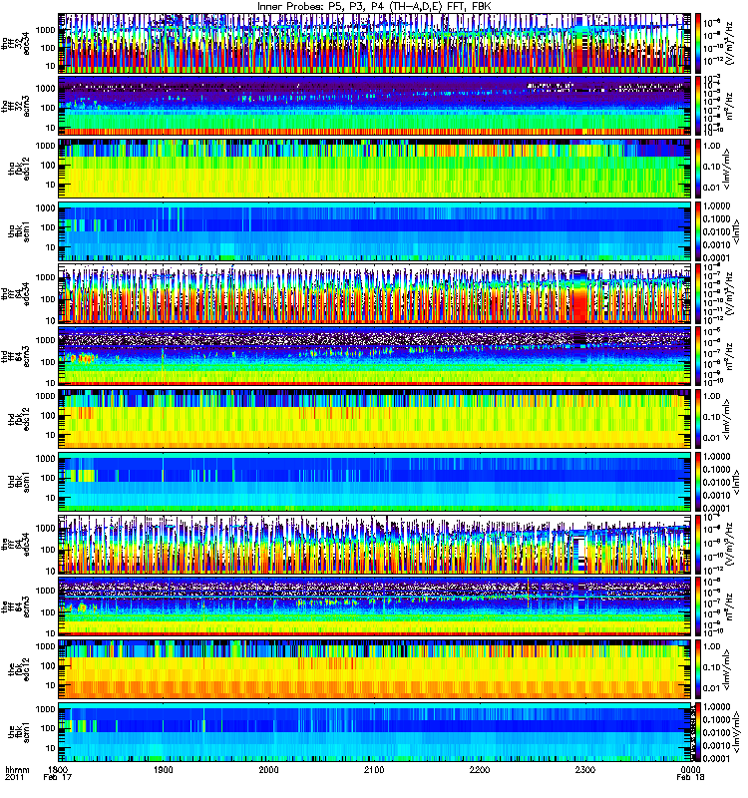Click the color bar of the fff edc34 panel
748x798 pixels.
coord(698,544)
